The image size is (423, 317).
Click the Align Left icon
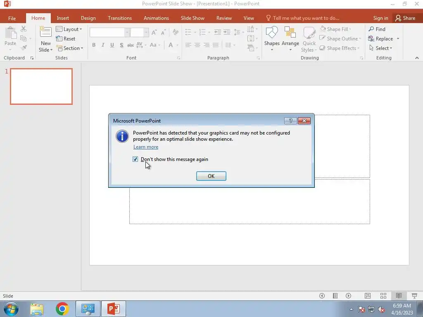[x=188, y=45]
